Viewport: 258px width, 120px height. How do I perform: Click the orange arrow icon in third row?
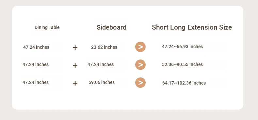pos(140,83)
